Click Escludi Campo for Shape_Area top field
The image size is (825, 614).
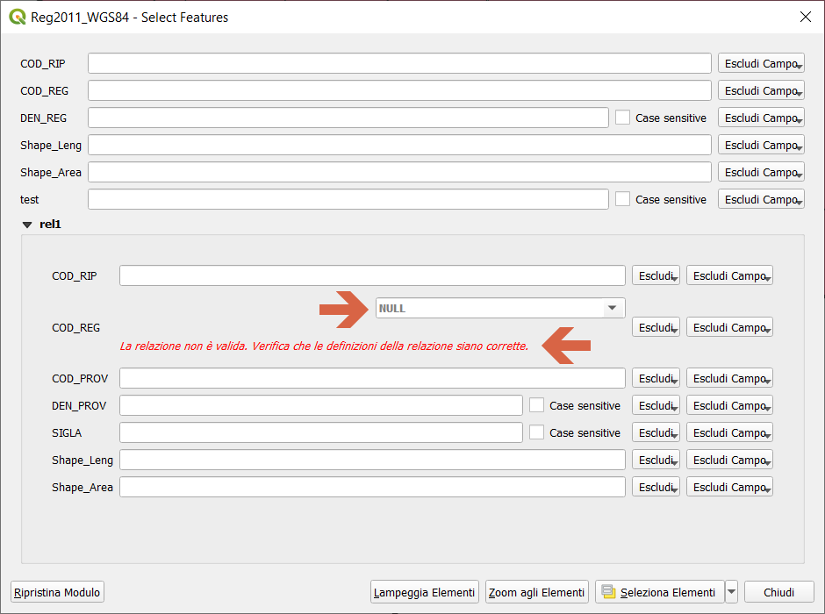pos(760,171)
